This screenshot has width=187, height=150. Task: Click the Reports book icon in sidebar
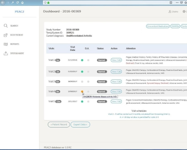[5, 44]
